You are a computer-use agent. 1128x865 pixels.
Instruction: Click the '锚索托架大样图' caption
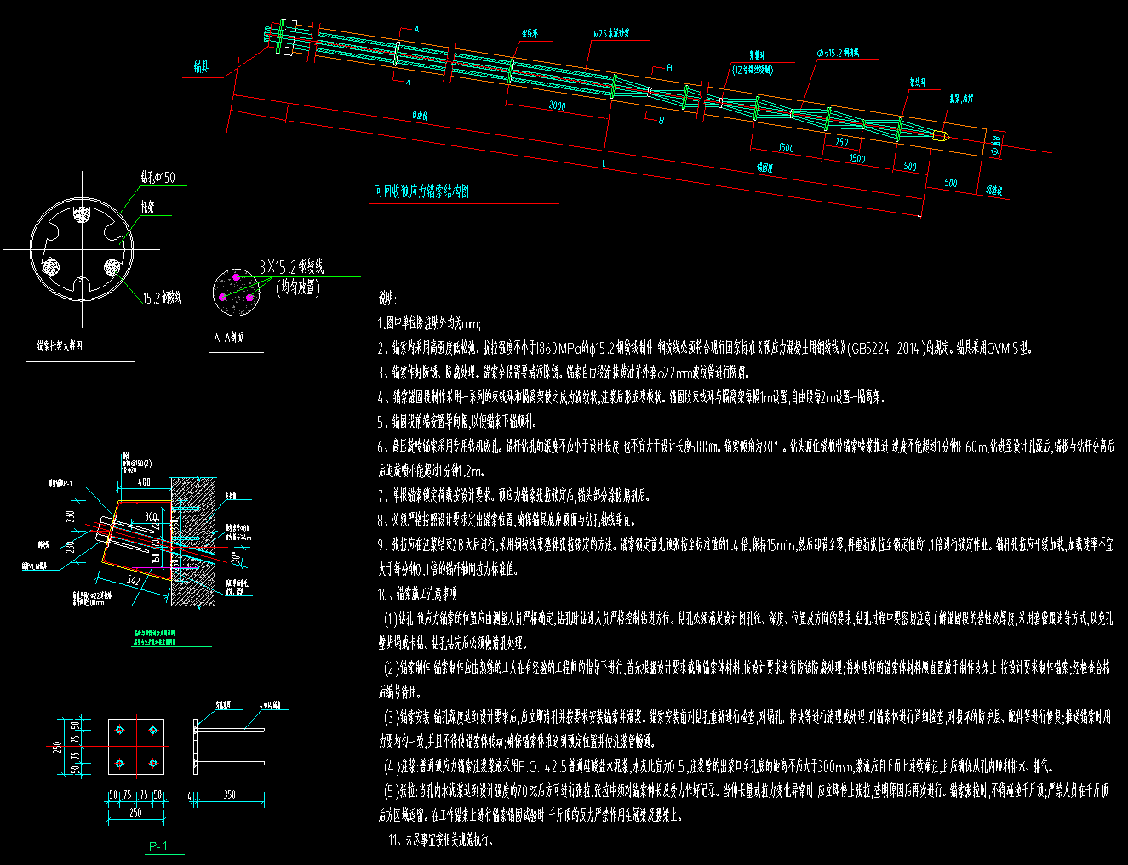[60, 346]
